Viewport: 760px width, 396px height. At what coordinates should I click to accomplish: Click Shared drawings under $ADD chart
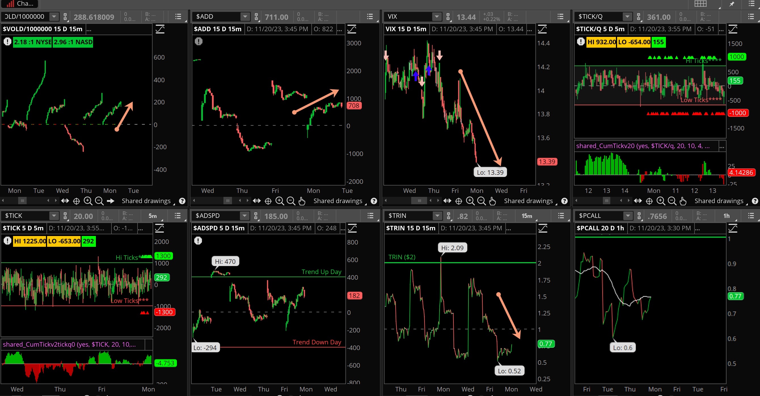pyautogui.click(x=337, y=201)
